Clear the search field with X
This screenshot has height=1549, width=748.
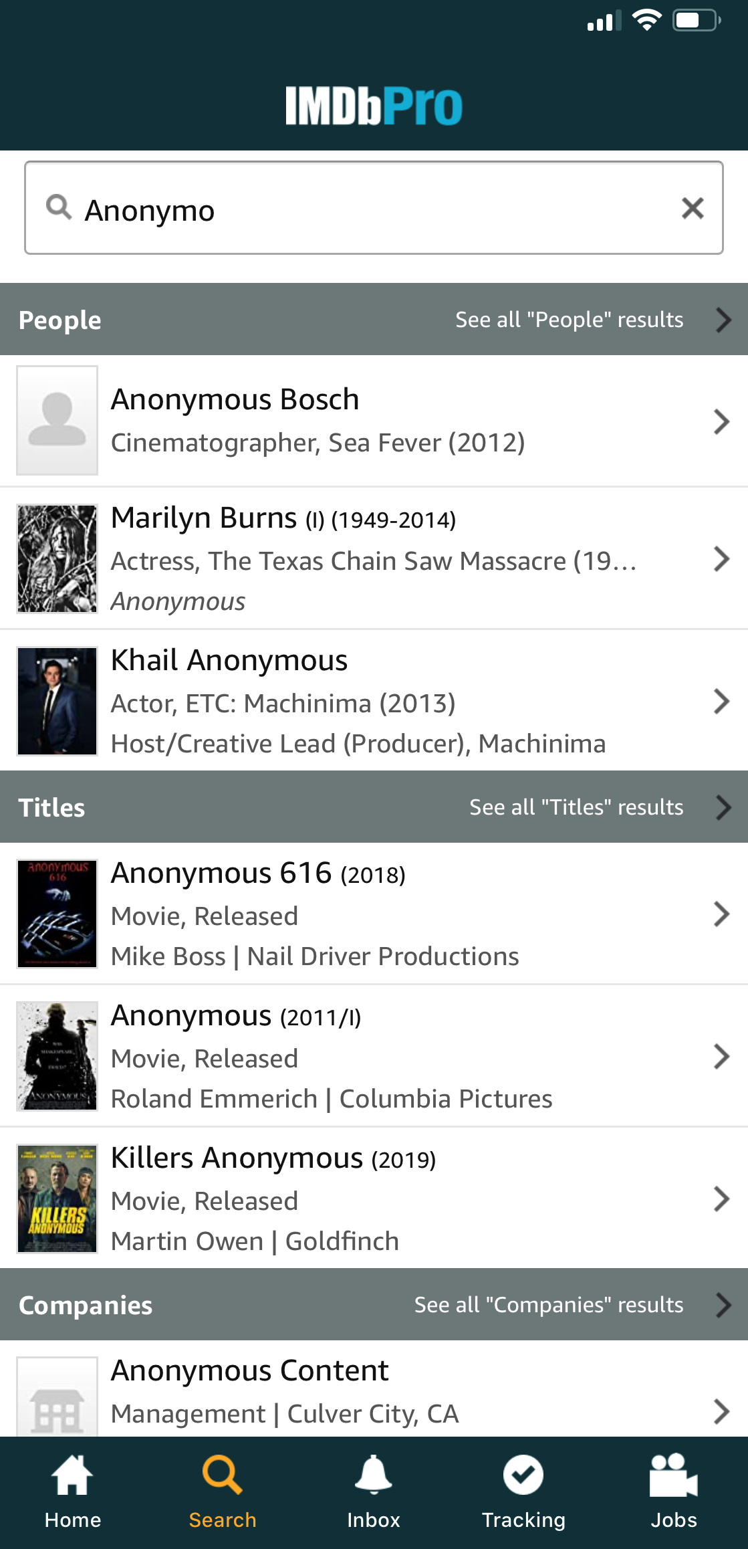[x=693, y=208]
